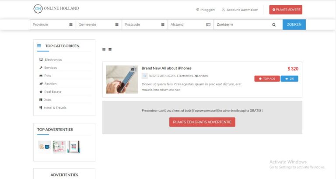The height and width of the screenshot is (179, 336).
Task: Expand the Gemeente dropdown
Action: coord(98,25)
